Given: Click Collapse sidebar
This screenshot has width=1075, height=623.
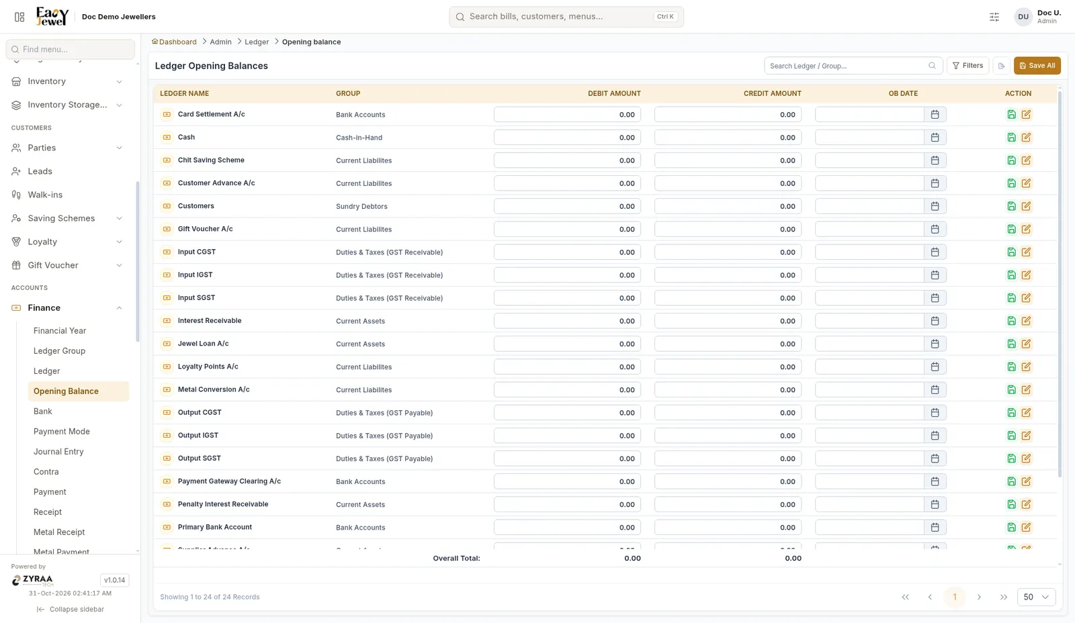Looking at the screenshot, I should click(71, 610).
